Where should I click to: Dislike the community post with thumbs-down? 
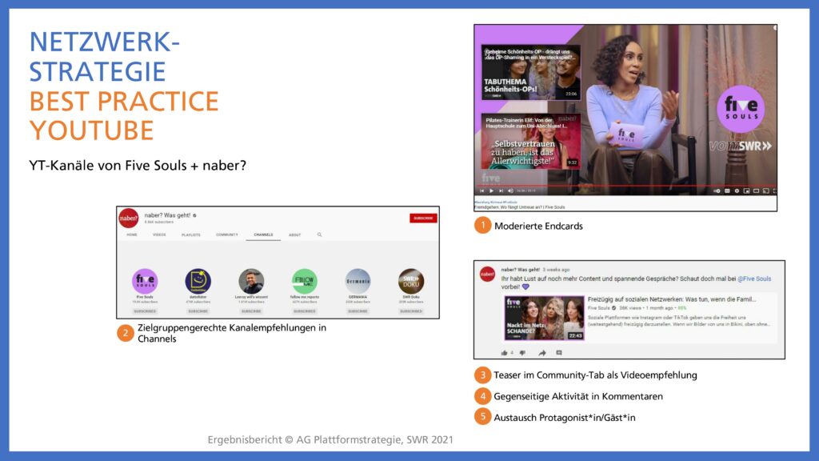[x=523, y=352]
